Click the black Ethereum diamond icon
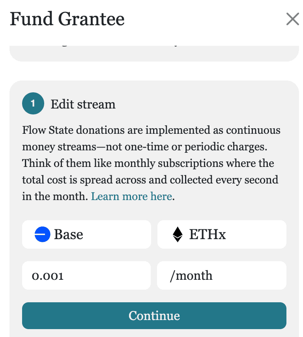This screenshot has height=337, width=303. [x=178, y=234]
